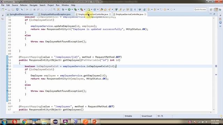
Task: Expand the External Tools dropdown arrow
Action: click(x=85, y=9)
